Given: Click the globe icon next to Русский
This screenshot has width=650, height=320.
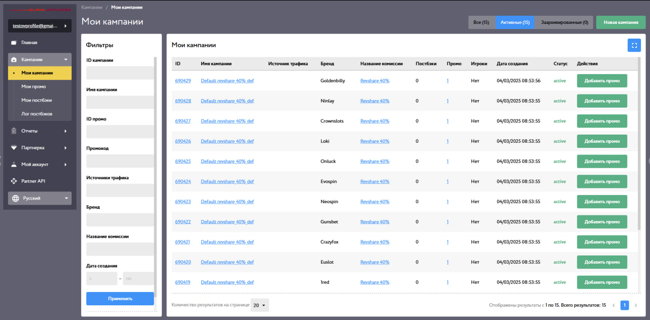Looking at the screenshot, I should click(x=15, y=199).
